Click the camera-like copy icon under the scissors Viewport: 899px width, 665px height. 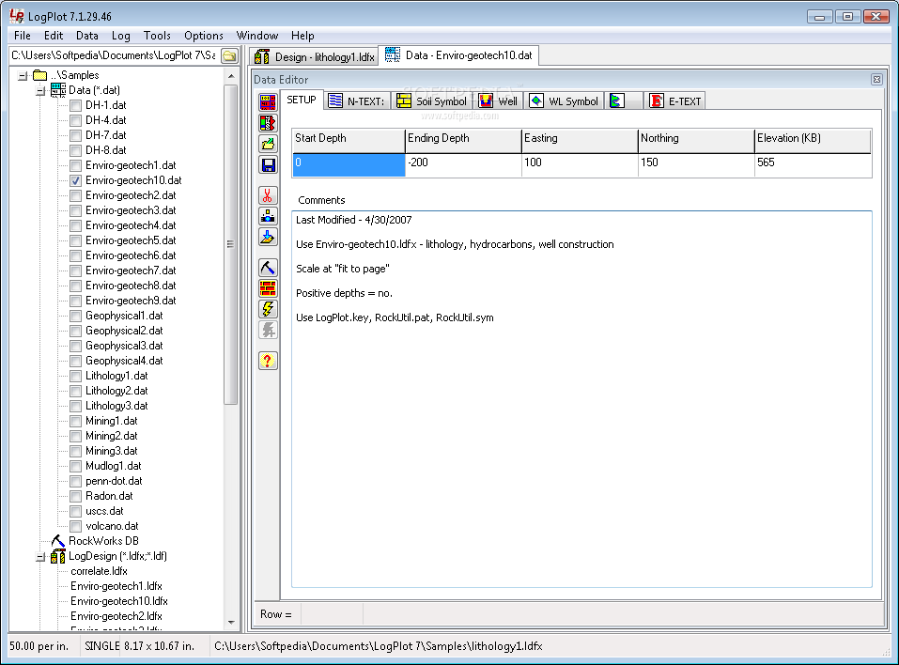[x=268, y=216]
